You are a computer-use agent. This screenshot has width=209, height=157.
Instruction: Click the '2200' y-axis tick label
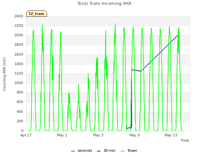(x=19, y=26)
